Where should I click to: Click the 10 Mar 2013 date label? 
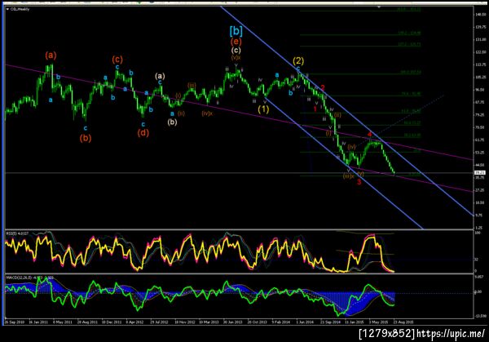pos(209,322)
